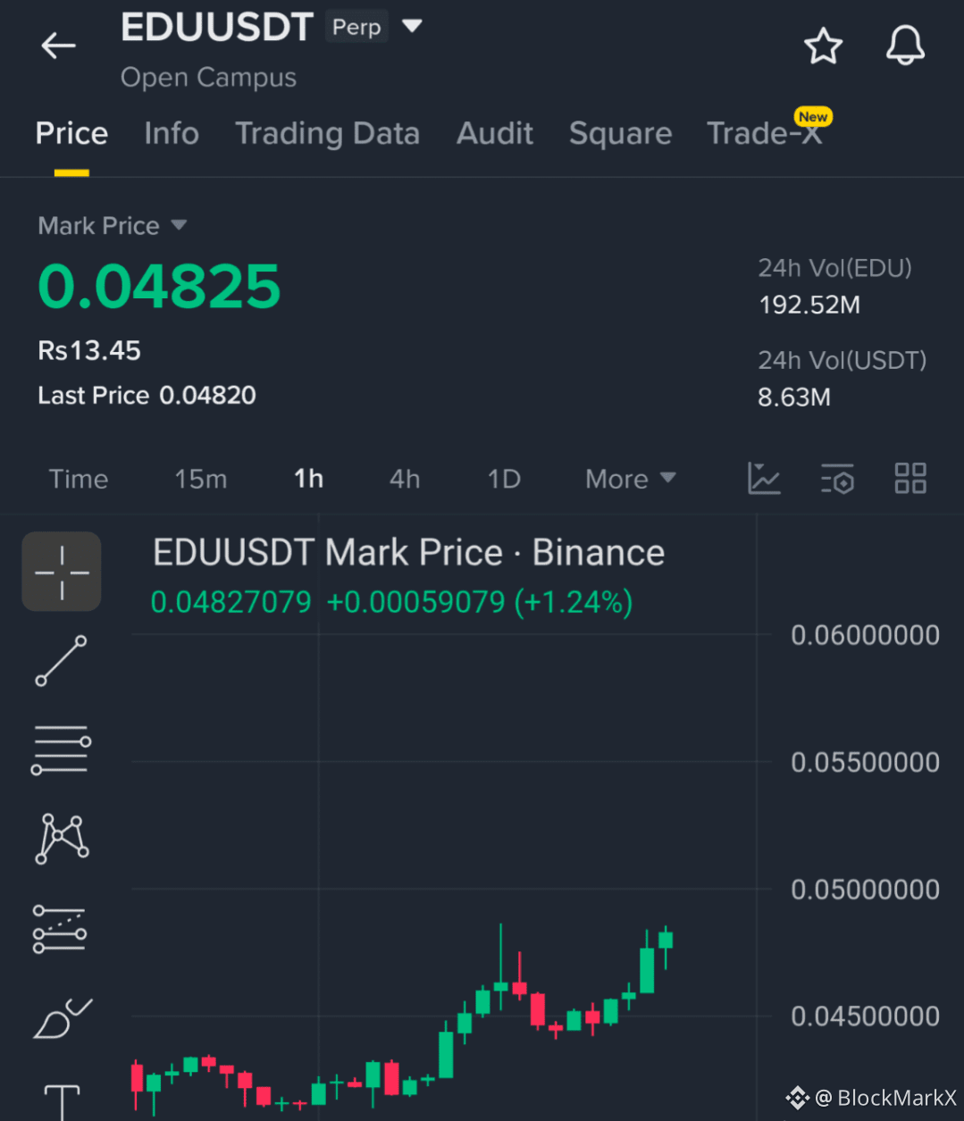Screen dimensions: 964x1121
Task: Click the 0.05000000 price axis label
Action: pyautogui.click(x=865, y=890)
